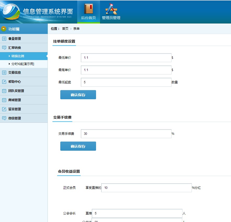Viewport: 231px width, 222px height.
Task: Click the chat icon beside 汇率转换
Action: [4, 48]
